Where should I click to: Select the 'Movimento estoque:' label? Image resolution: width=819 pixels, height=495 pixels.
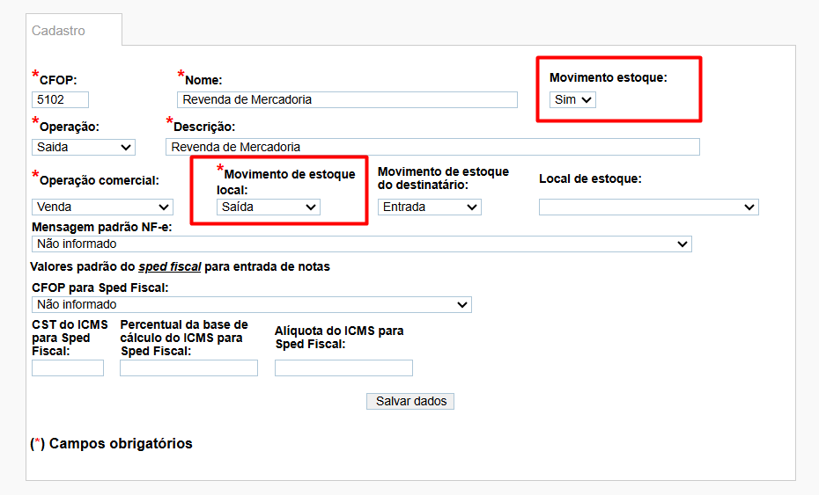click(x=609, y=77)
